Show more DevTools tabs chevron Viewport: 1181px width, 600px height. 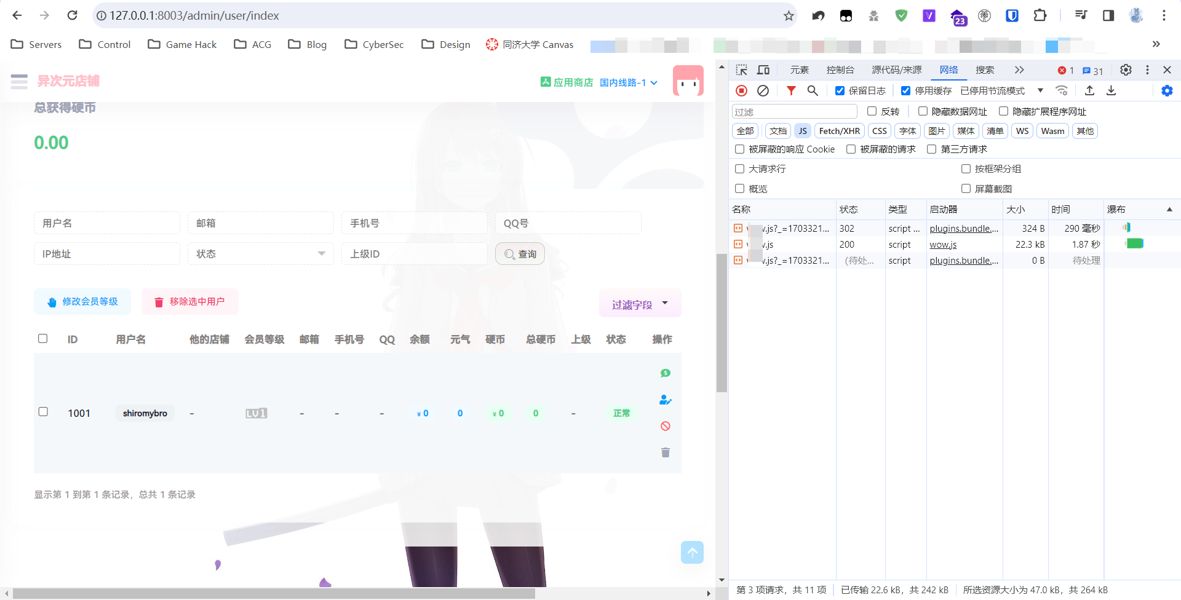click(1019, 70)
